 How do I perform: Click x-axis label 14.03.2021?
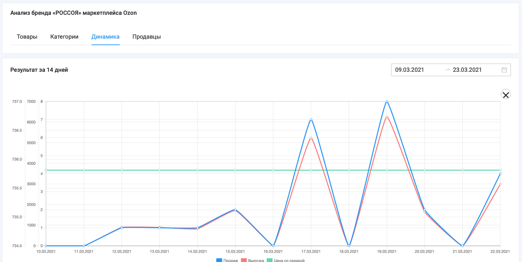click(197, 251)
